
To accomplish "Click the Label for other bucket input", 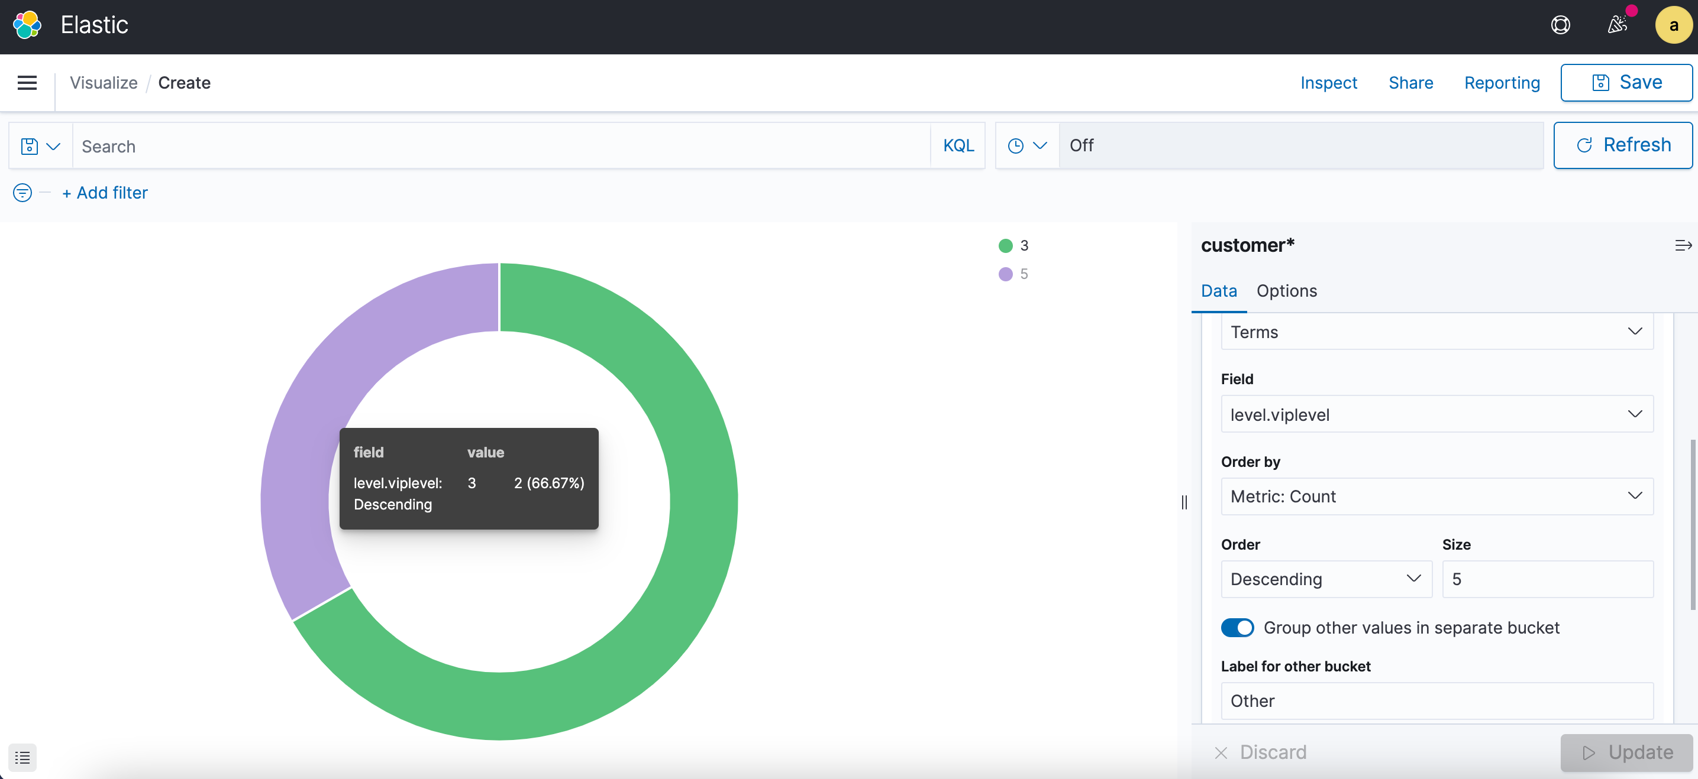I will coord(1437,700).
